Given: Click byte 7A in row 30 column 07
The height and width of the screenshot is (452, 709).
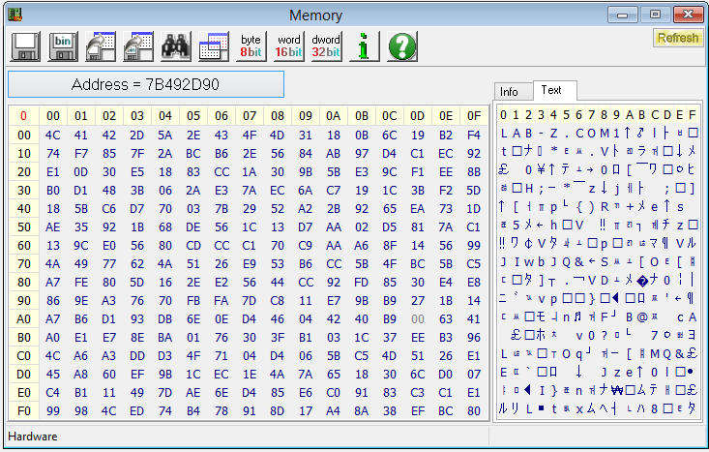Looking at the screenshot, I should pos(250,190).
